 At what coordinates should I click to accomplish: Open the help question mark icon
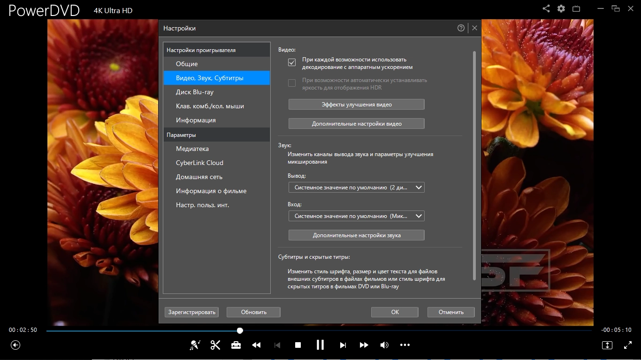click(x=461, y=28)
